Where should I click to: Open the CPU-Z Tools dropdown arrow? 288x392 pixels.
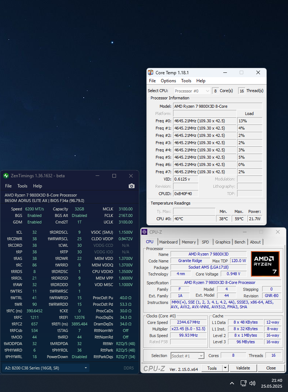tap(225, 368)
